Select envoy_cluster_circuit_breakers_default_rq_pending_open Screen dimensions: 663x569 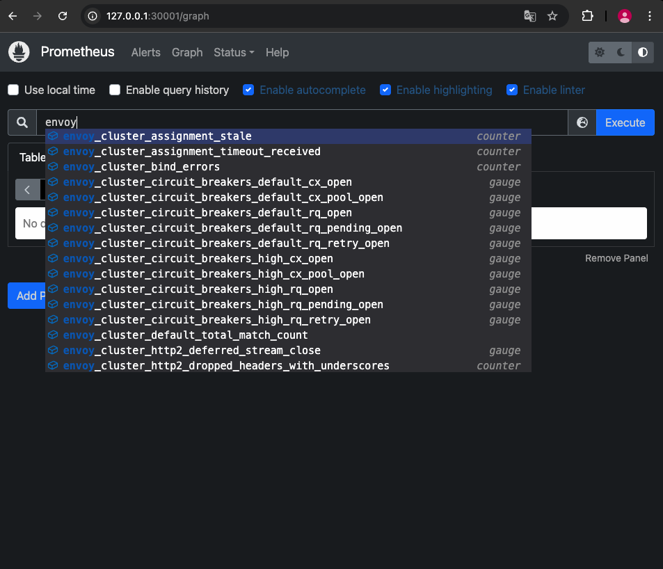(x=288, y=228)
